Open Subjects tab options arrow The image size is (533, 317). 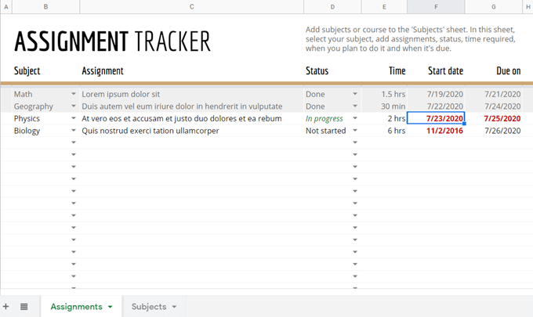click(174, 307)
